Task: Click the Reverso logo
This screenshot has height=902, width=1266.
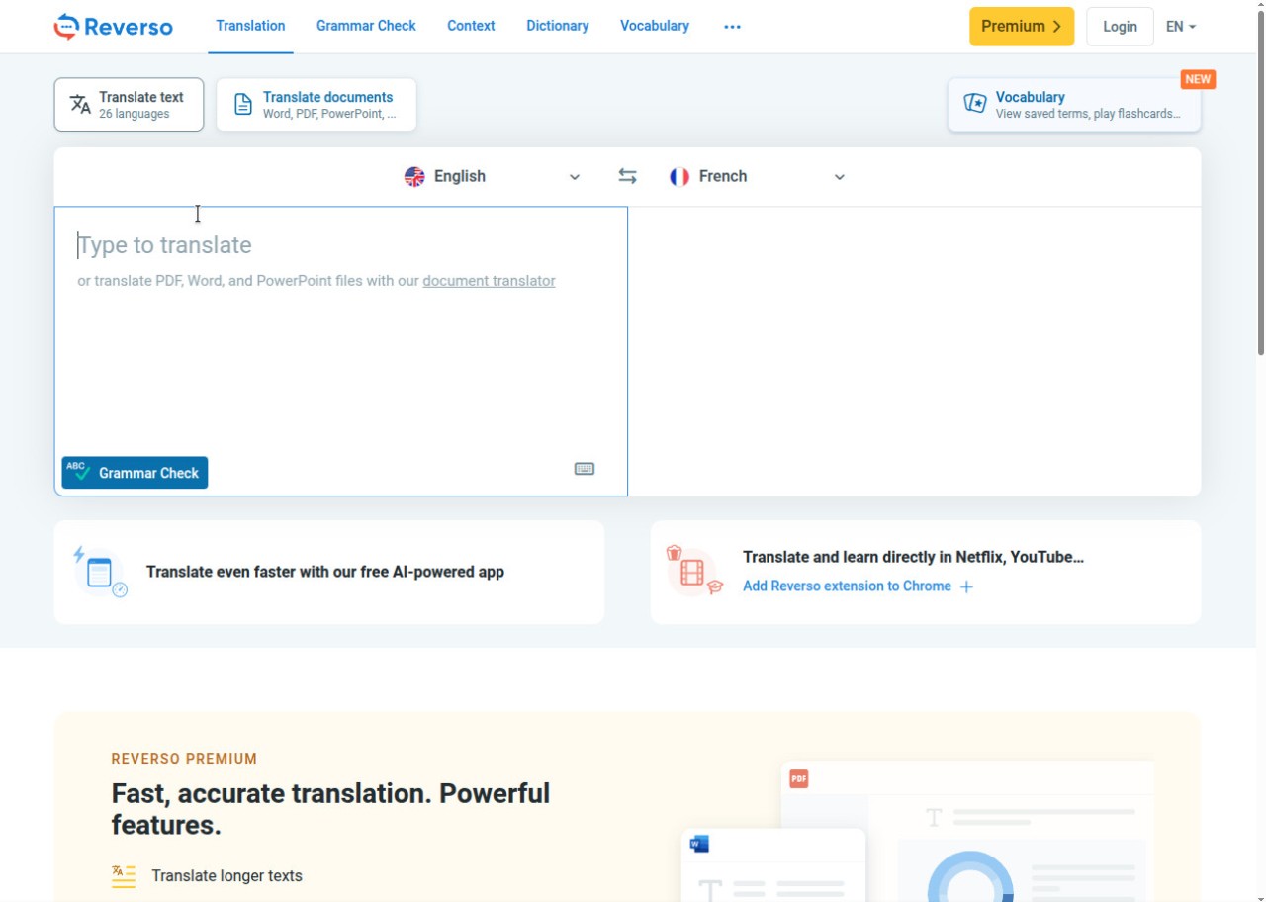Action: click(x=113, y=27)
